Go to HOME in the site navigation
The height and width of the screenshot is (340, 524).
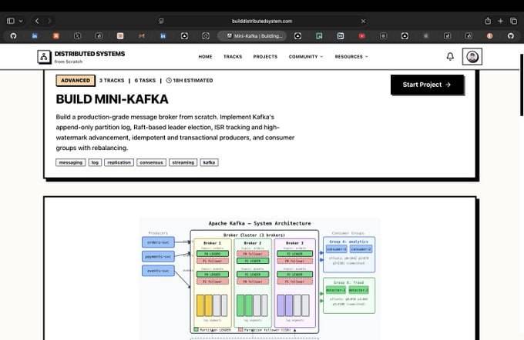205,57
